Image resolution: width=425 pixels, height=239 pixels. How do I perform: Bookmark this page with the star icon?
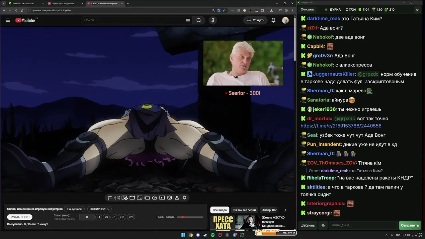click(x=224, y=10)
